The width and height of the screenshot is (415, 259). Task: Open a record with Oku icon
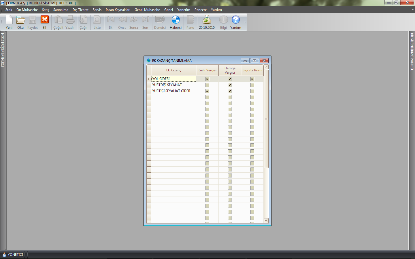(20, 22)
